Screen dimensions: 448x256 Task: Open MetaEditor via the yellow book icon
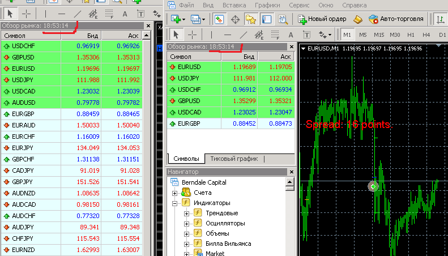[x=357, y=19]
